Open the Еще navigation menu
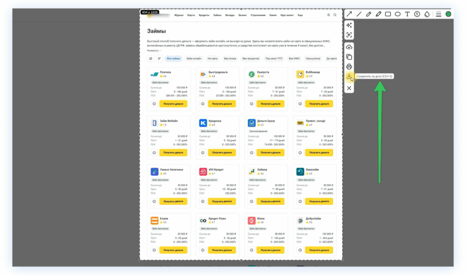466x275 pixels. [300, 15]
